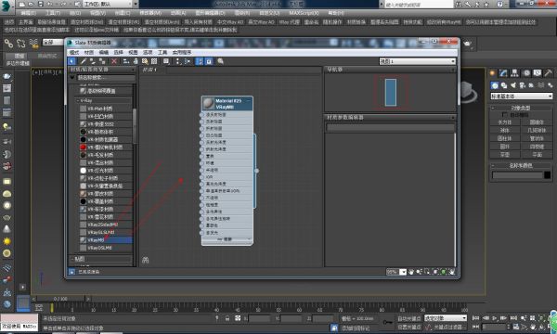Click the 平面 plane button
557x334 pixels.
tap(537, 155)
